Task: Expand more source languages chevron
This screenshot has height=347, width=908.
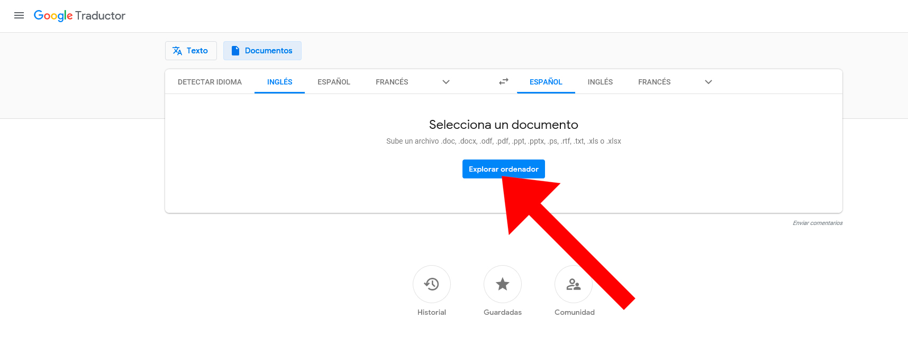Action: (x=446, y=82)
